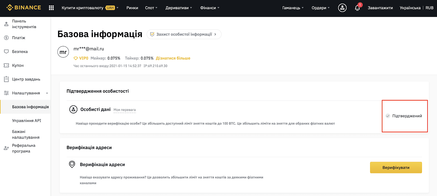The image size is (437, 196).
Task: Open Управління API in sidebar
Action: pyautogui.click(x=26, y=120)
